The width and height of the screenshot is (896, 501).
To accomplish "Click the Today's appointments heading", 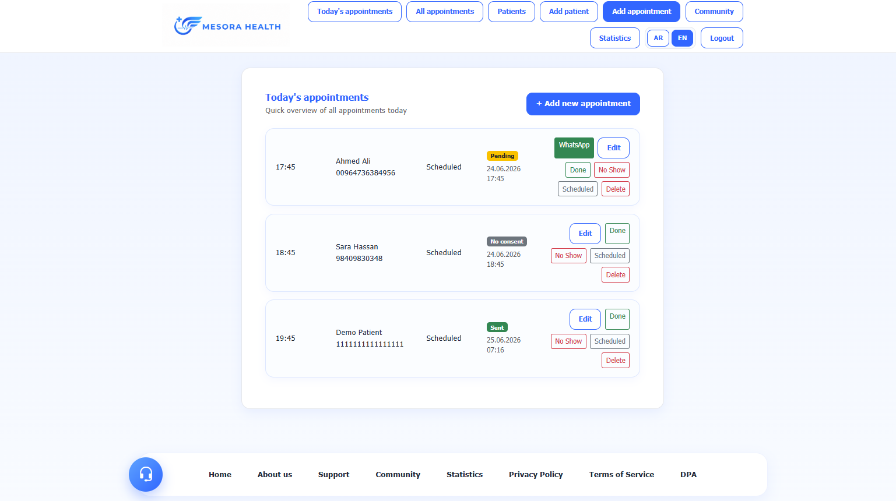I will [317, 97].
